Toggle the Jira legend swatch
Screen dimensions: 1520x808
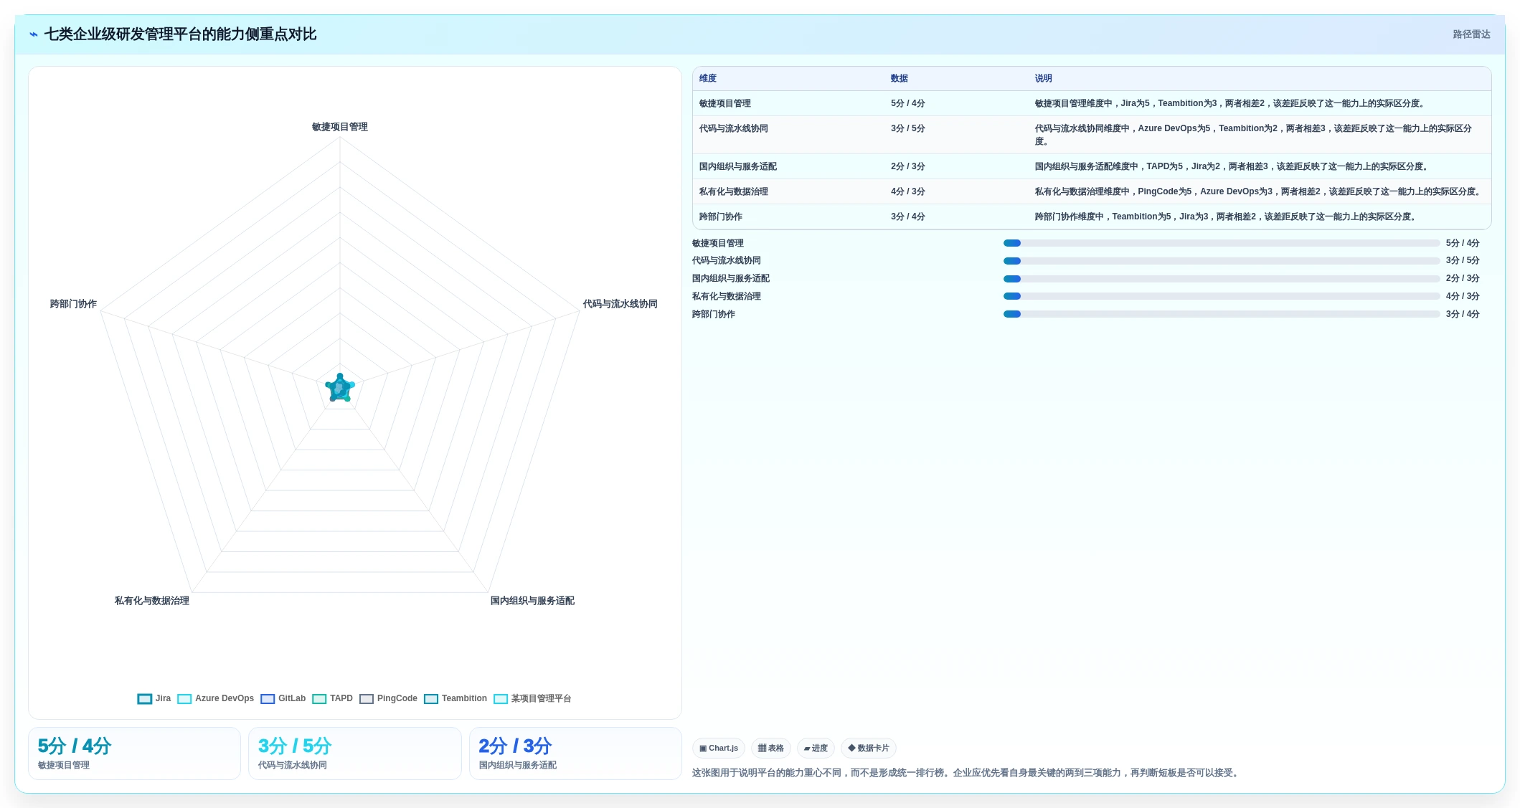(x=145, y=699)
